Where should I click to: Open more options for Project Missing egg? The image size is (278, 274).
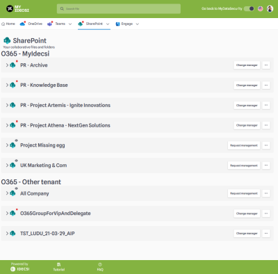coord(266,145)
